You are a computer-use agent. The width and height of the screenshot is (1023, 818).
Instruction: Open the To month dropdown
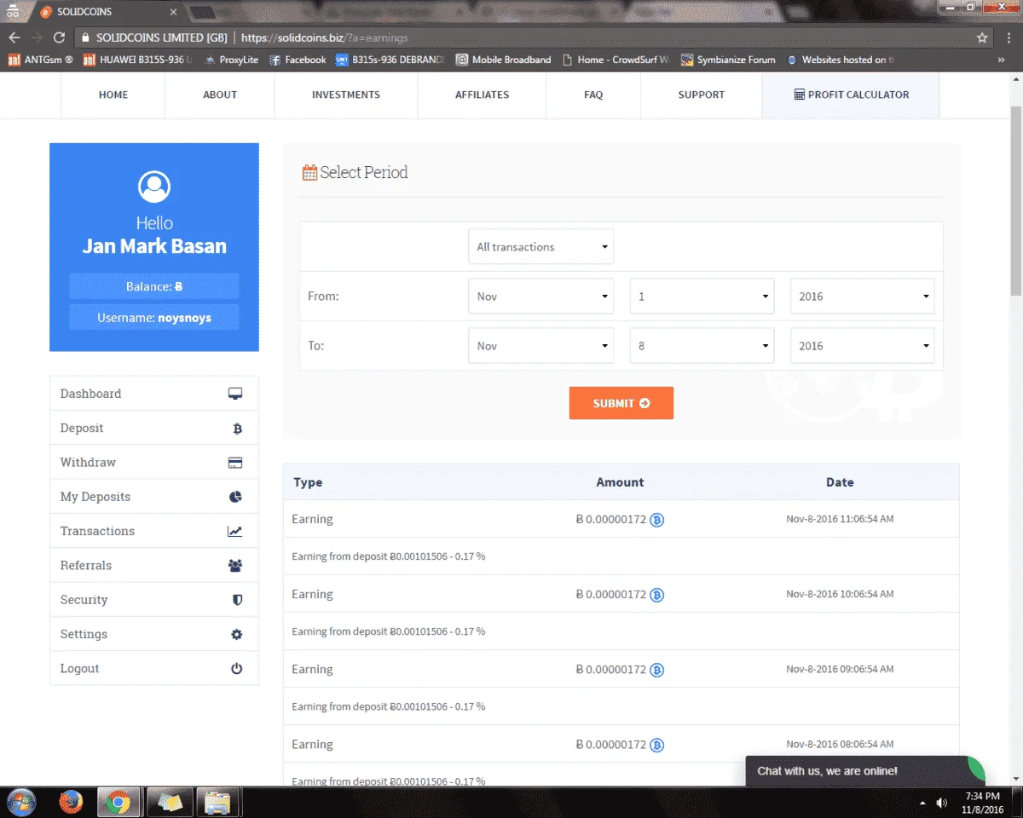coord(540,346)
